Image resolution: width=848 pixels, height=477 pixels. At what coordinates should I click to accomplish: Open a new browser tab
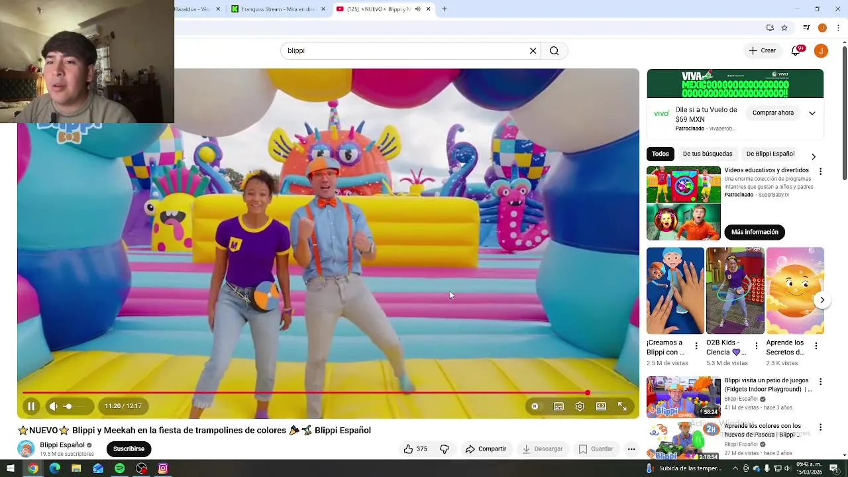[444, 9]
